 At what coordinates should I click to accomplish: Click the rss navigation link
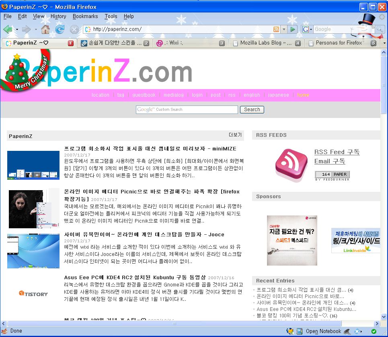(232, 95)
